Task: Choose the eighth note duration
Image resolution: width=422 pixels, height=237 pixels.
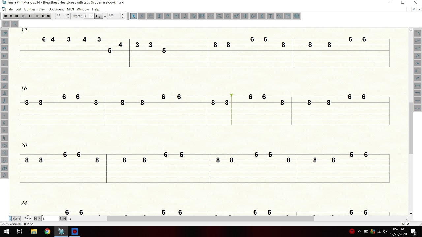Action: click(4, 78)
